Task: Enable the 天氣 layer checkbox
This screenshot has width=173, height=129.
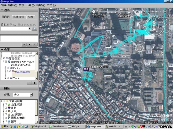Action: [6, 111]
